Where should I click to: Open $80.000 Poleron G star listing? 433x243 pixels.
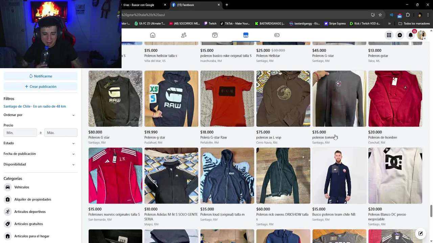click(115, 107)
